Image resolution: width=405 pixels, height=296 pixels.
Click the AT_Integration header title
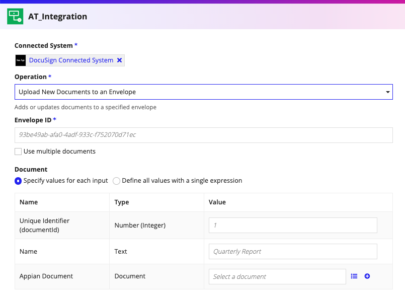point(57,16)
